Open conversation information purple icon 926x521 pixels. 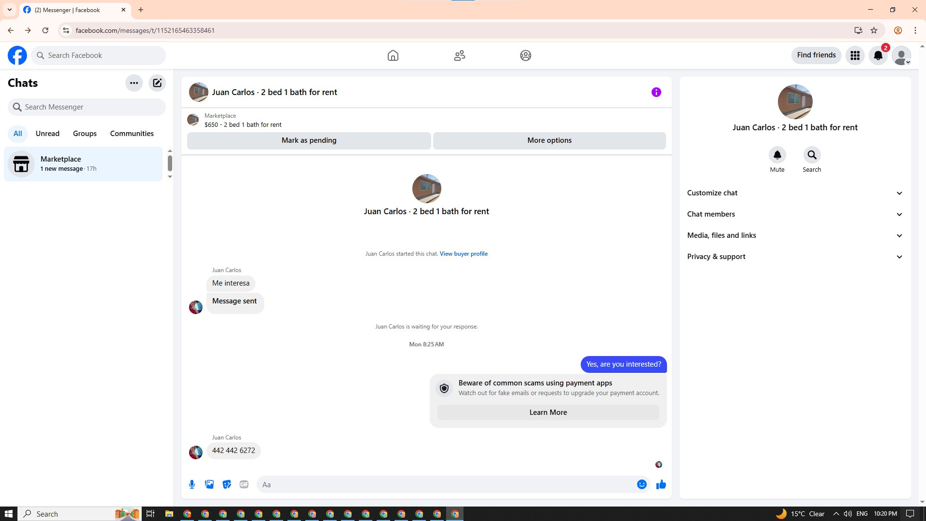(x=656, y=92)
